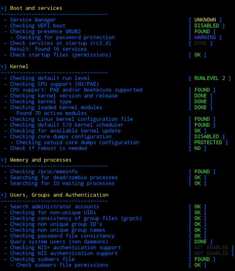Click 'Checking Linux kernel configuration file' text

(72, 119)
